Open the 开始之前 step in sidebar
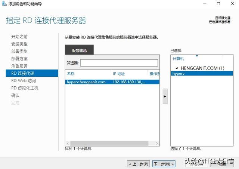 tap(19, 37)
